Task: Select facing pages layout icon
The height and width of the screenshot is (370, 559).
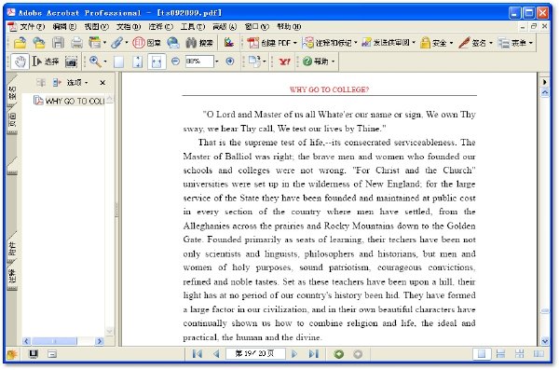Action: coord(539,354)
